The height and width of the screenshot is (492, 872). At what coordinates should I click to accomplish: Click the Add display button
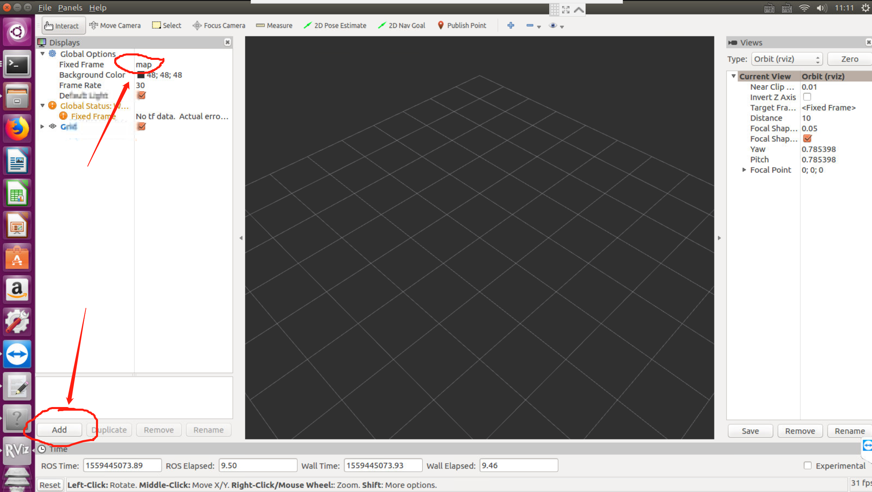click(x=59, y=430)
